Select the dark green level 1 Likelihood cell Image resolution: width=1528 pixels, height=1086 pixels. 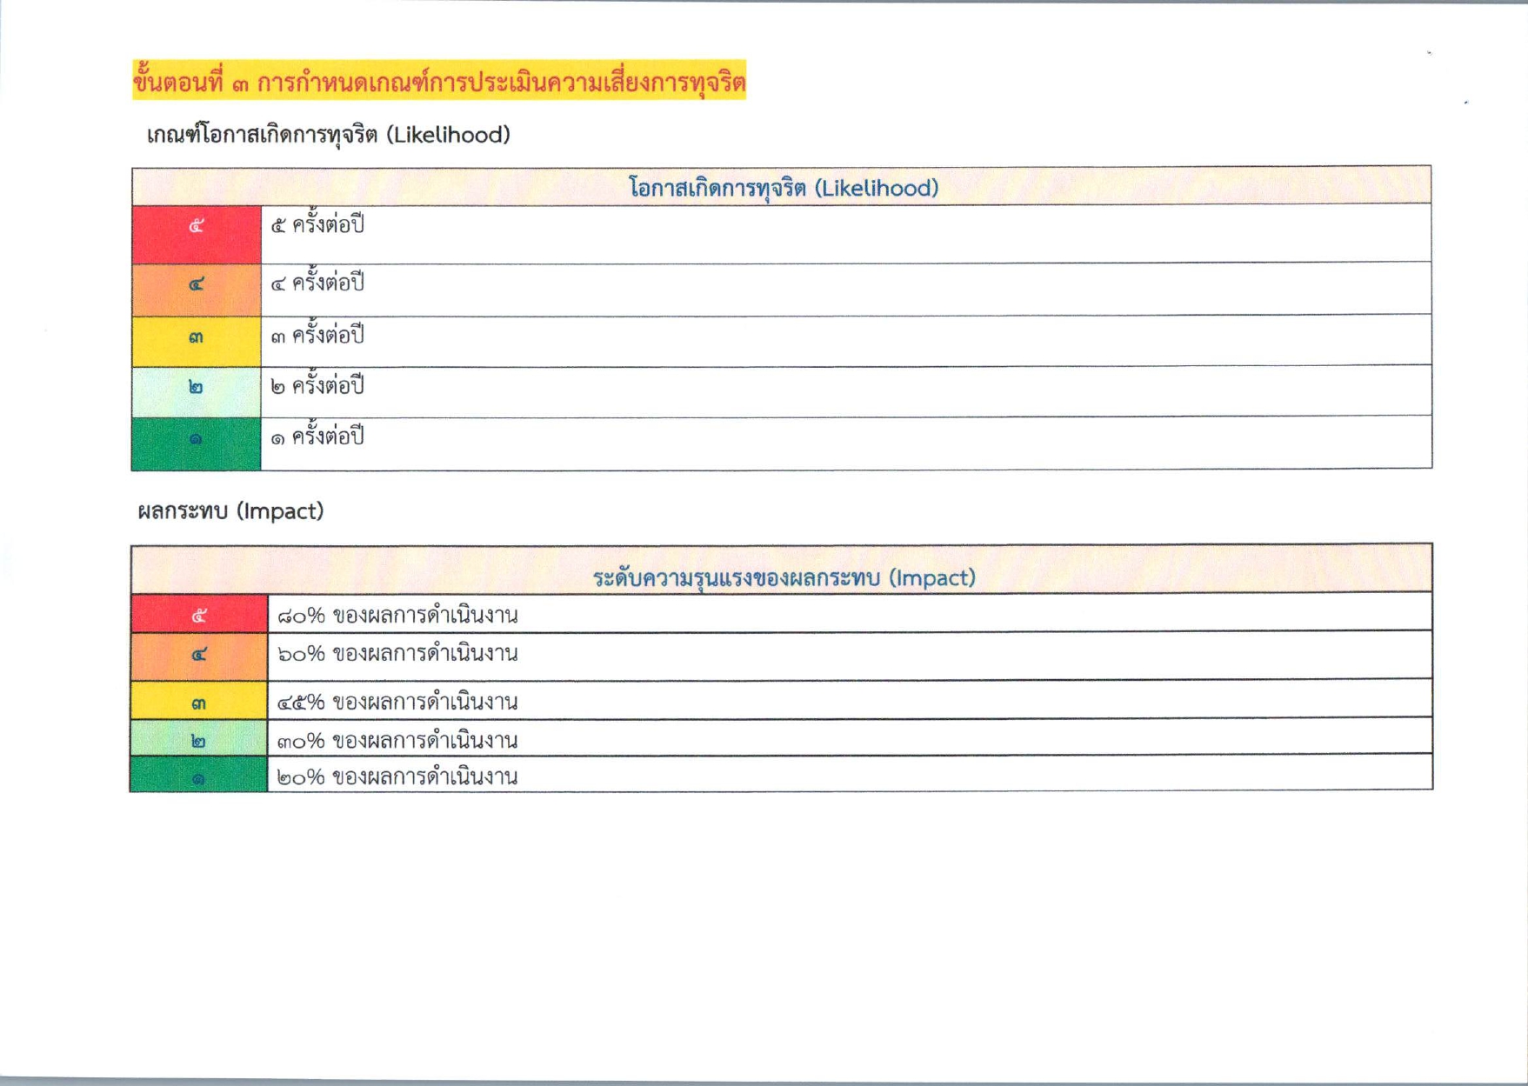[197, 443]
